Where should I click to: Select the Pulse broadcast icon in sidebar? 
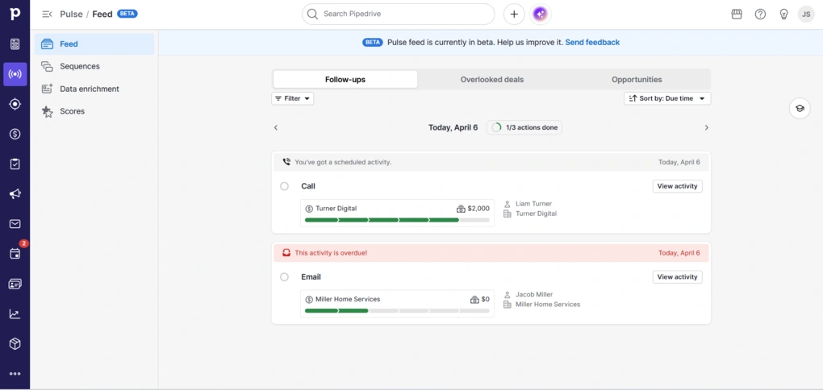tap(15, 74)
